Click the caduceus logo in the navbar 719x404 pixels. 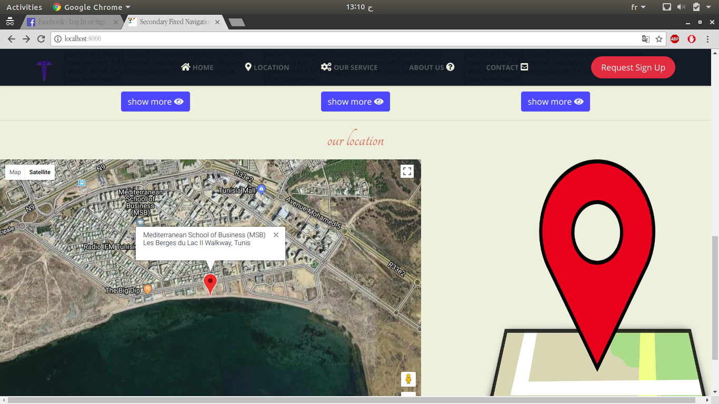pyautogui.click(x=44, y=70)
